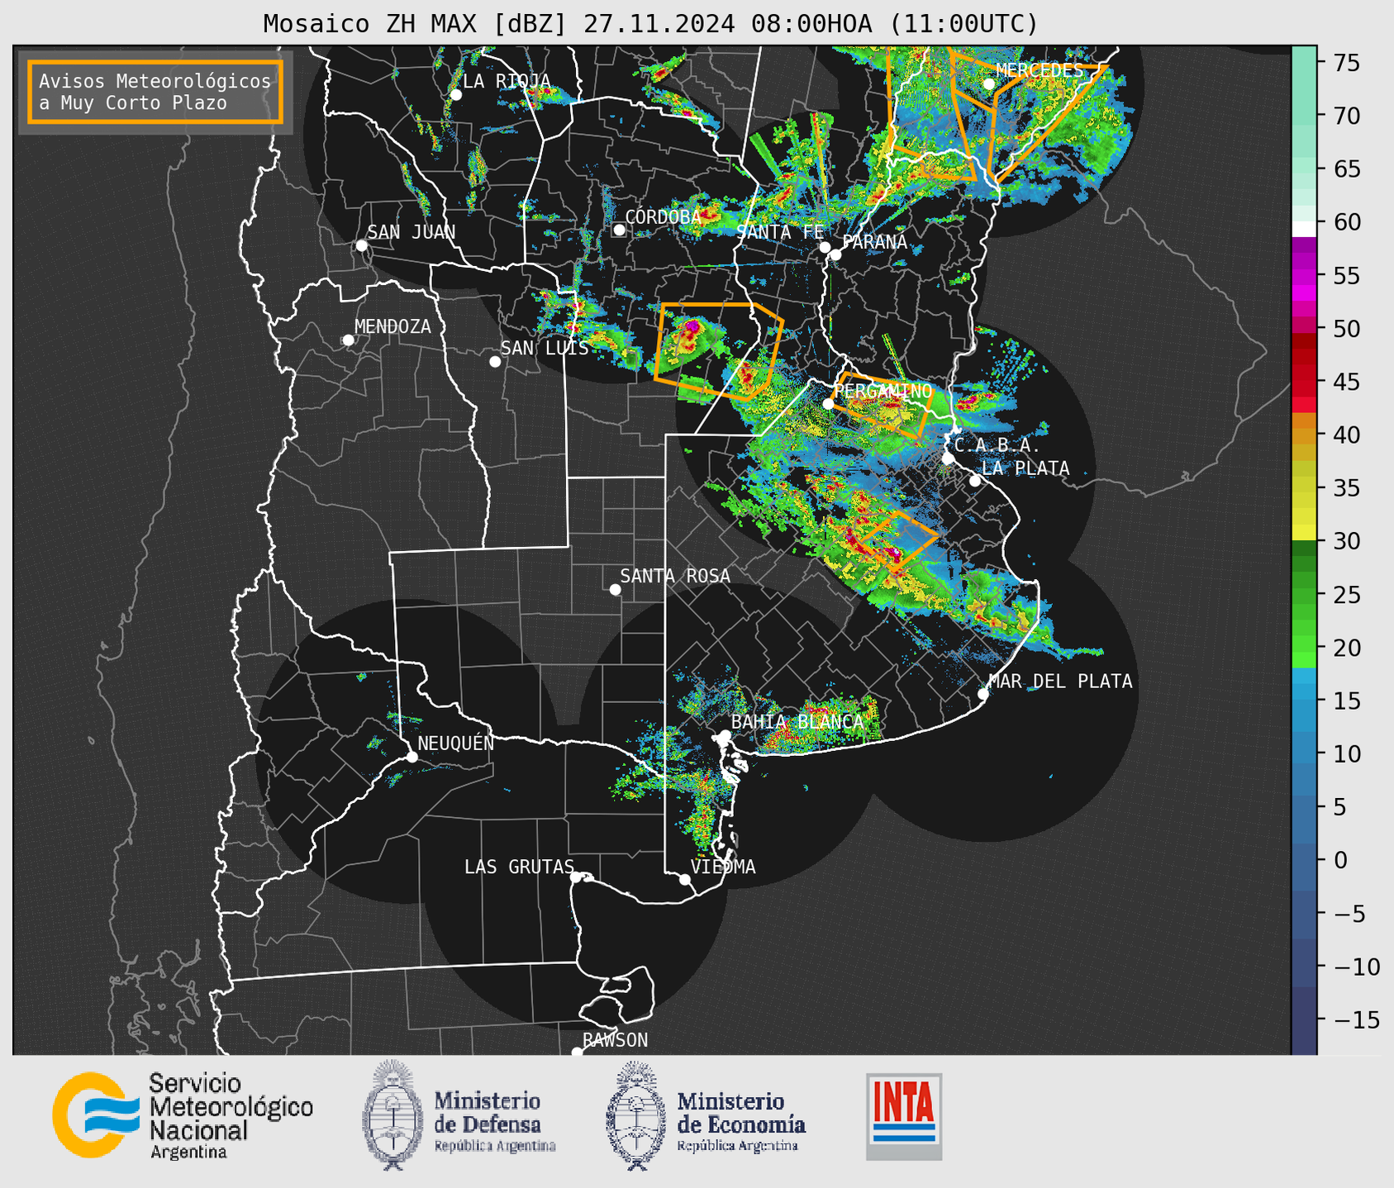Click the SAN LUIS city dot

[495, 362]
